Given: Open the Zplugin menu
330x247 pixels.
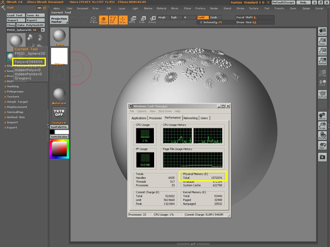Looking at the screenshot, I should pos(306,8).
